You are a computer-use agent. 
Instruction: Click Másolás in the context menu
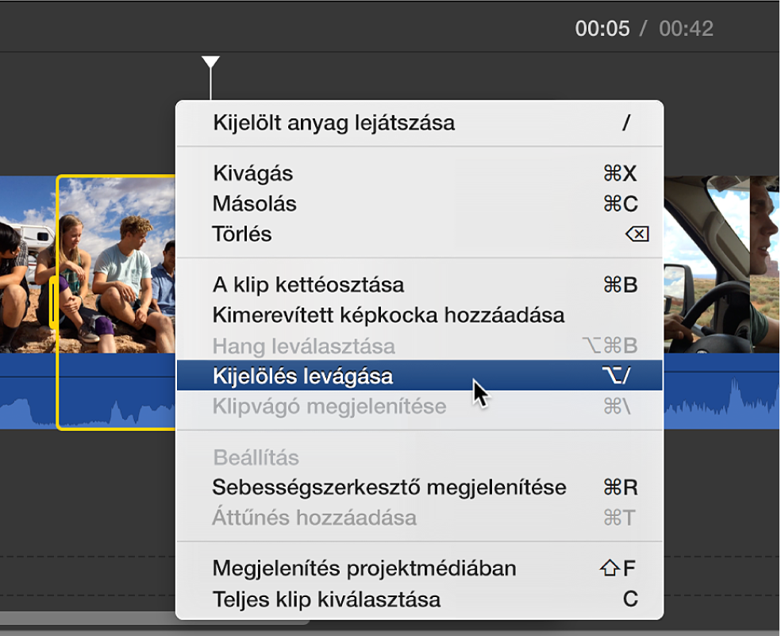coord(254,204)
